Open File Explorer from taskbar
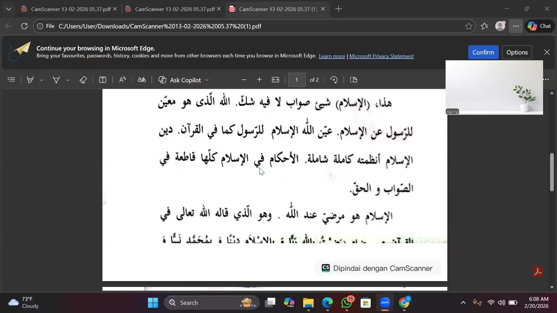 [x=308, y=303]
